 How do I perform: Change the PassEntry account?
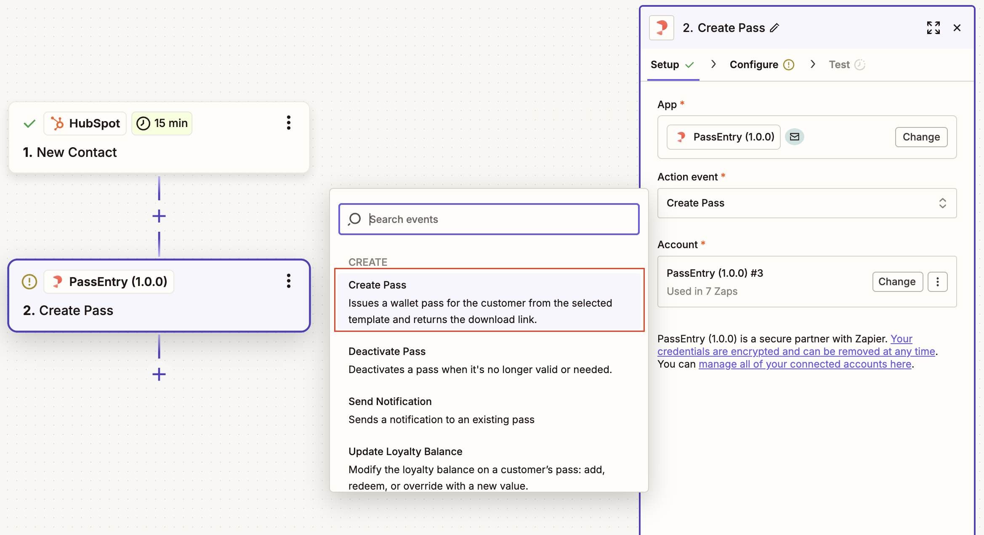click(897, 281)
